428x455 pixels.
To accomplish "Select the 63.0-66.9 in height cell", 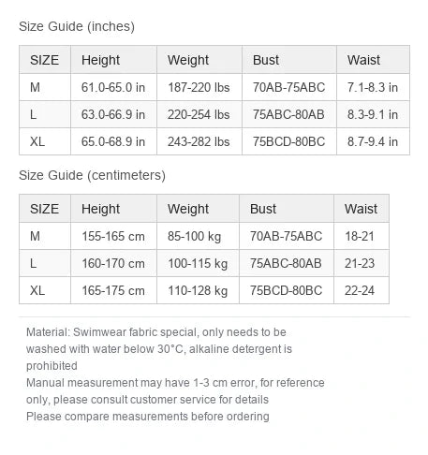I will click(x=113, y=114).
